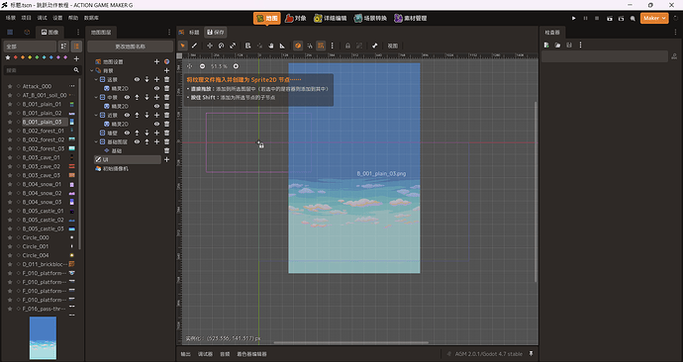
Task: Click the colorful circle icon beside 地图设置
Action: (x=167, y=61)
